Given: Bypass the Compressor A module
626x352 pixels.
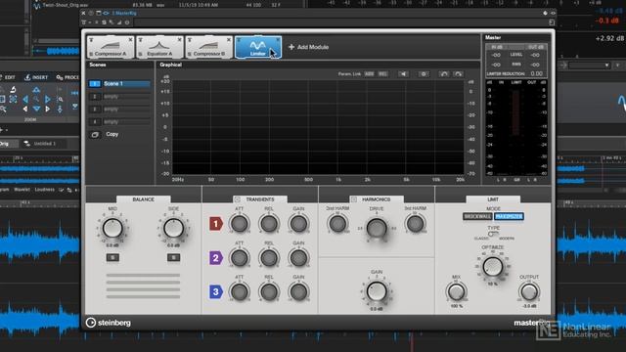Looking at the screenshot, I should tap(91, 40).
